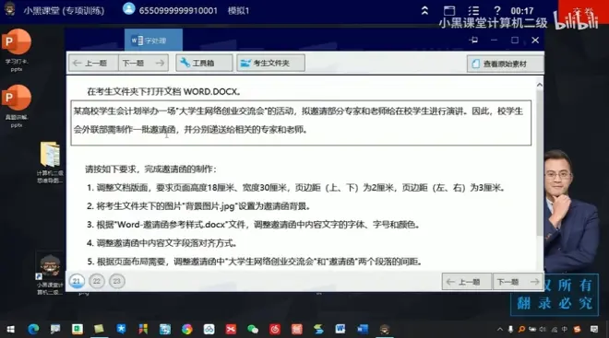Go to next question via top 下一题

coord(143,63)
